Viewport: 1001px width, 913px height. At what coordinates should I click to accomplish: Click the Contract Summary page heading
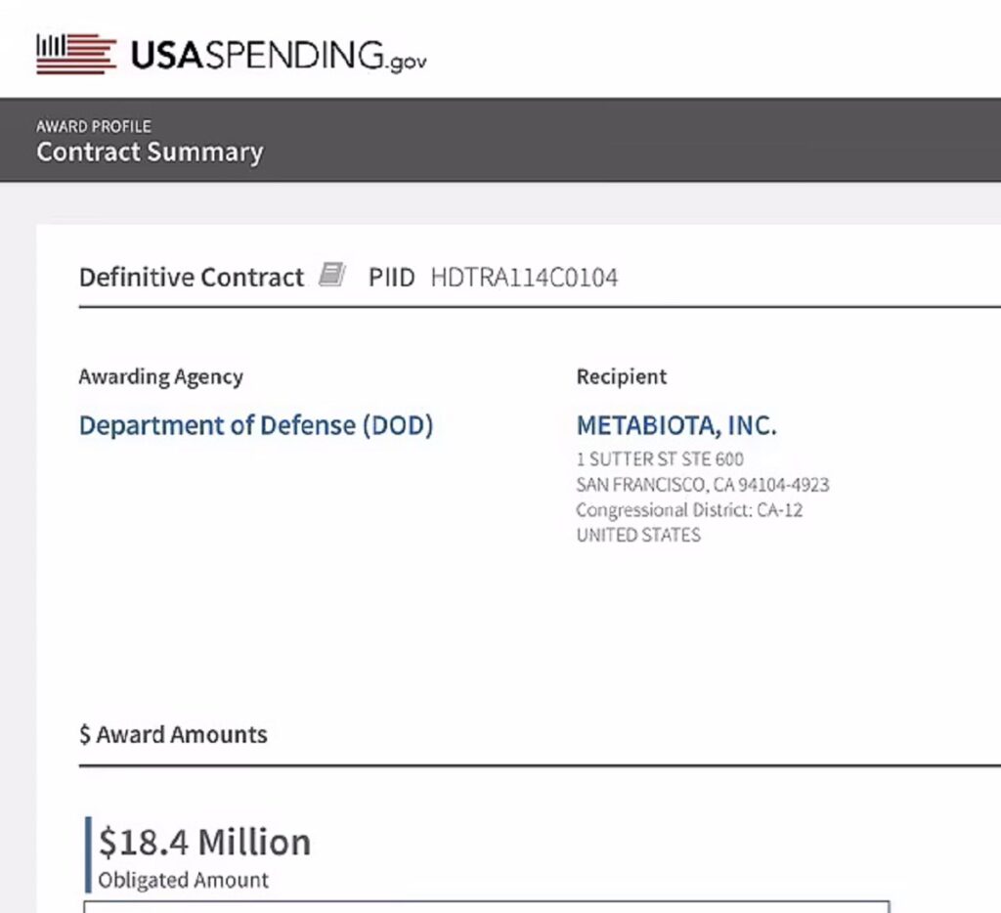(x=150, y=152)
